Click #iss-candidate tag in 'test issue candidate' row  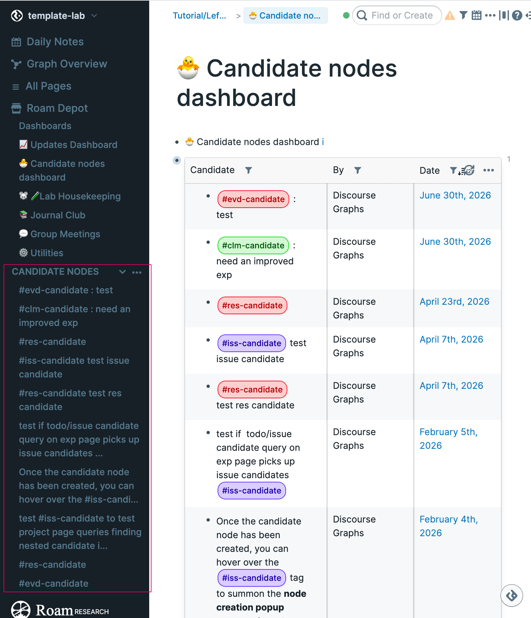(251, 343)
